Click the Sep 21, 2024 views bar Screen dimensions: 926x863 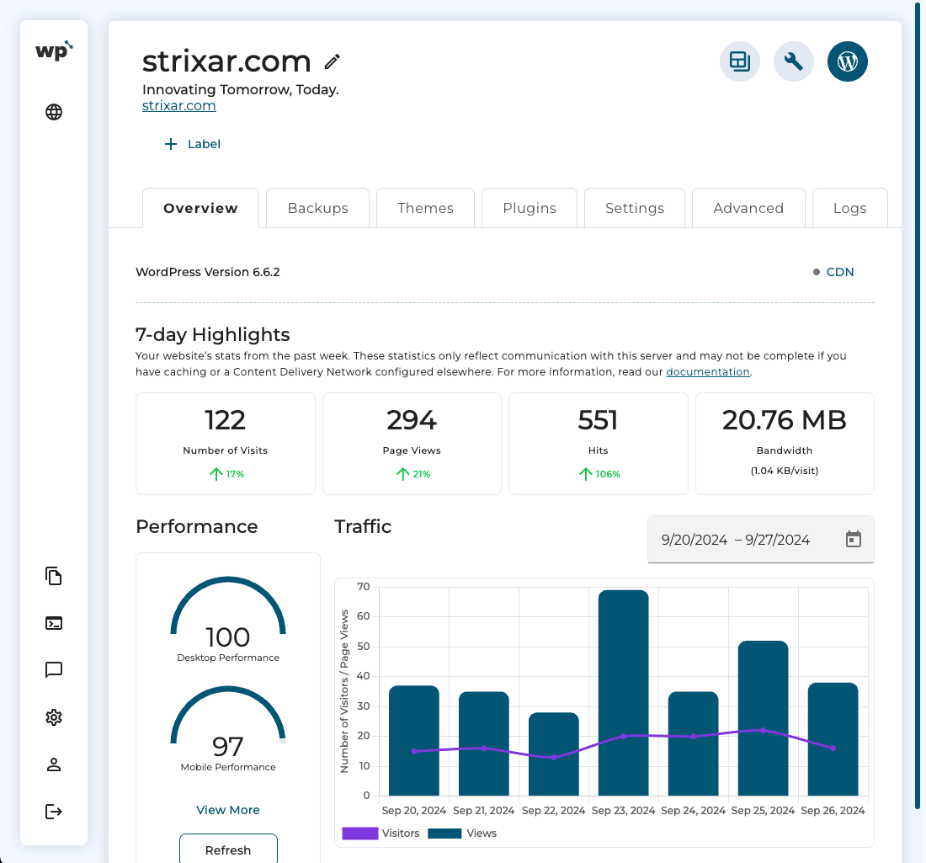484,743
